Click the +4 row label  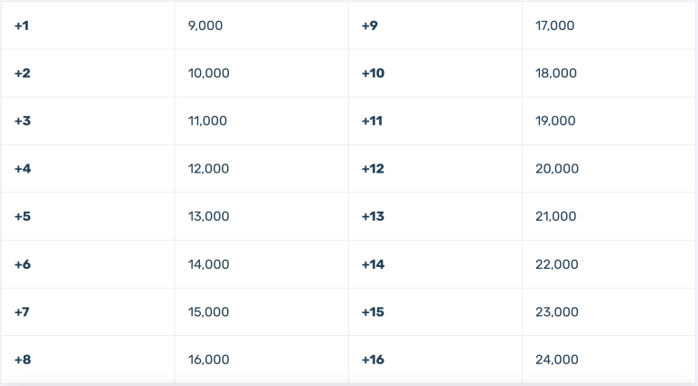click(x=23, y=169)
